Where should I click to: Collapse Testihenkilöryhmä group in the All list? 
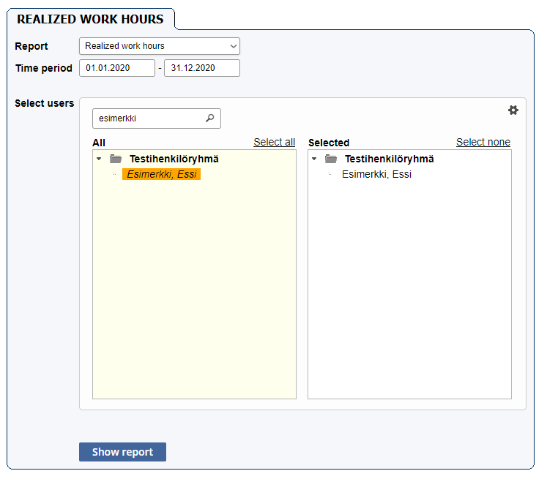(99, 159)
